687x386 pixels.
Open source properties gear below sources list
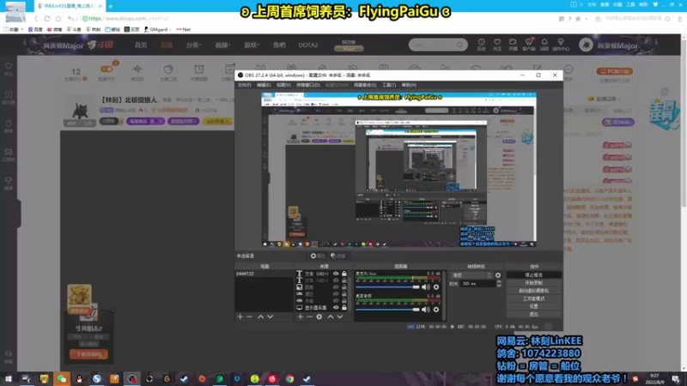point(319,317)
